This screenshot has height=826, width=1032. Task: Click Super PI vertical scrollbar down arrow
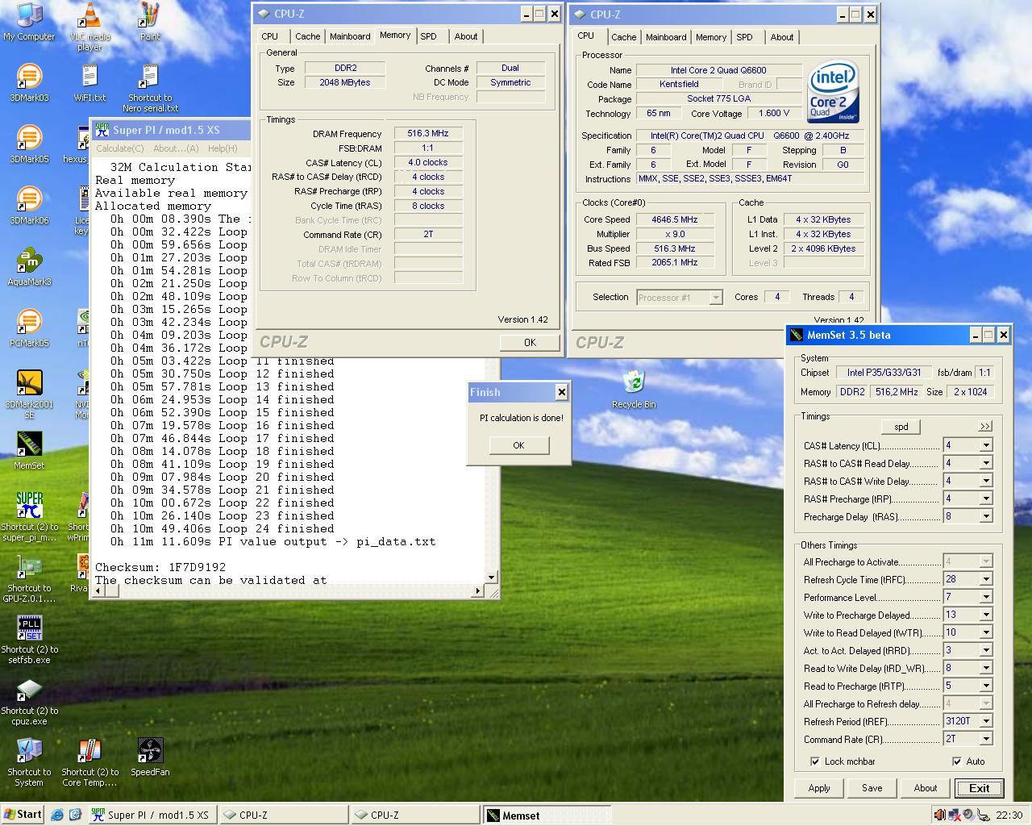point(492,578)
